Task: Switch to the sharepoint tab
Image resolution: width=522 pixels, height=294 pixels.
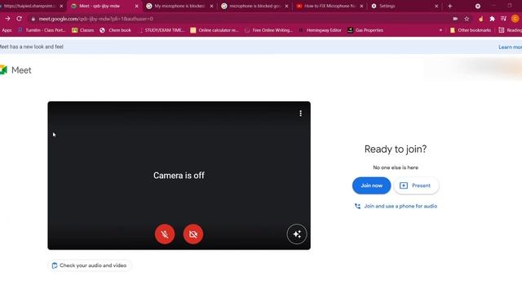Action: pyautogui.click(x=32, y=6)
